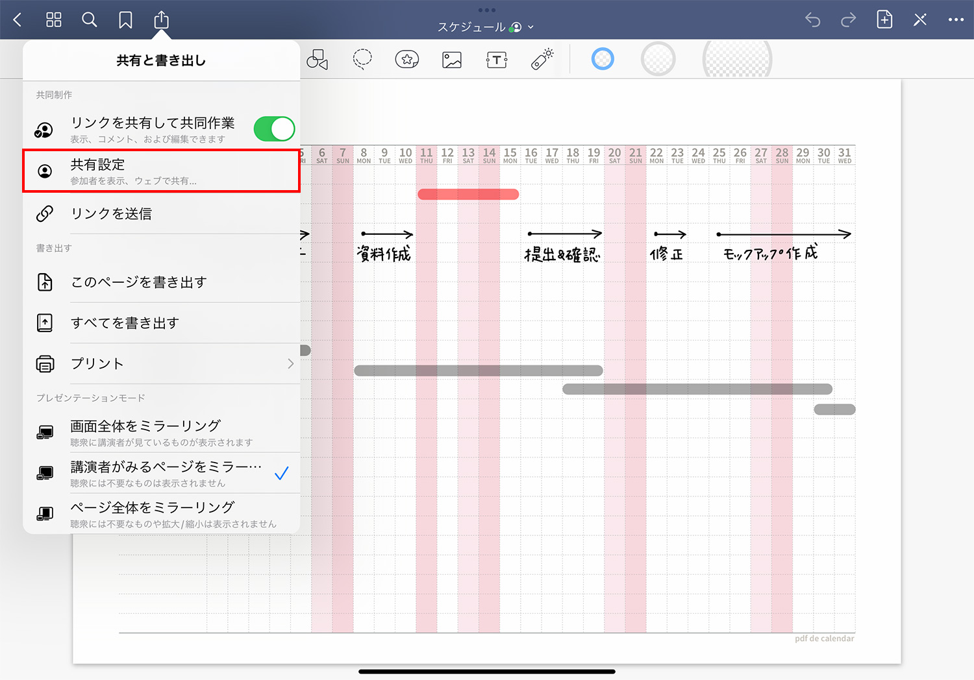The image size is (974, 680).
Task: Tap the share and export icon
Action: (x=161, y=20)
